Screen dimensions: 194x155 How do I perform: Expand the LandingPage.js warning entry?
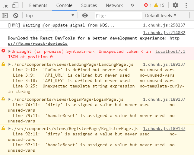(x=9, y=64)
